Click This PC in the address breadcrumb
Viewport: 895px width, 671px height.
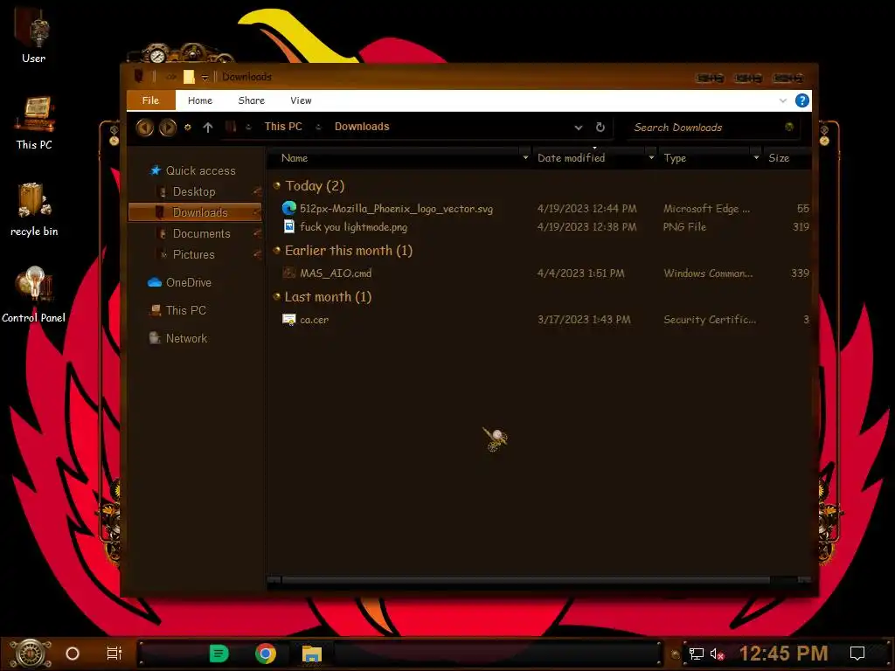283,127
